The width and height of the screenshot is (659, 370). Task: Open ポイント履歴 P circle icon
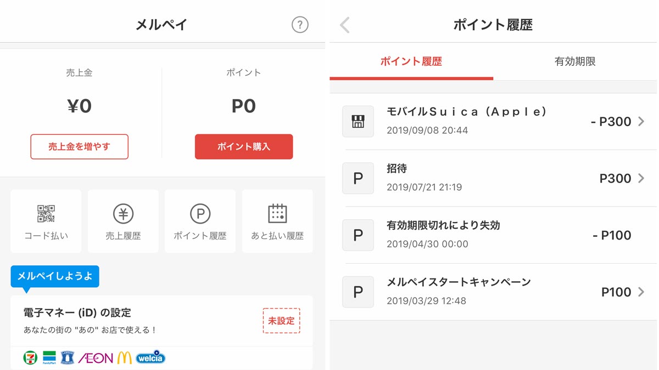click(x=200, y=214)
